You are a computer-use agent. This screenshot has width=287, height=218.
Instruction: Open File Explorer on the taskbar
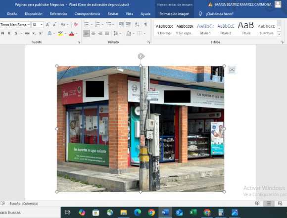point(124,213)
